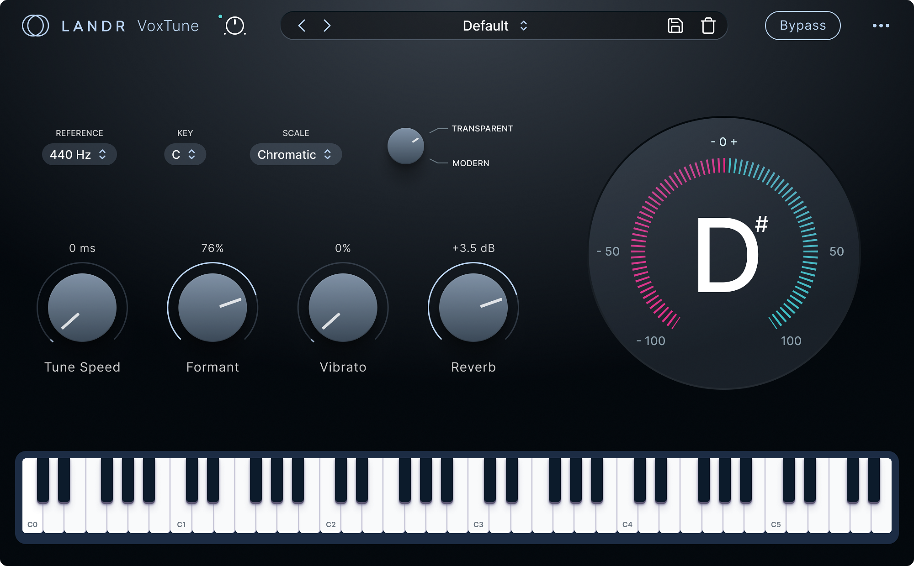The image size is (914, 566).
Task: Go to the next preset with the right arrow
Action: pos(327,26)
